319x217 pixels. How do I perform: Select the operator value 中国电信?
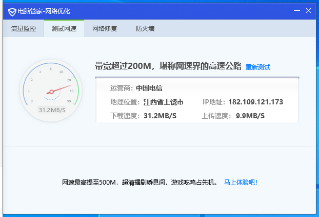pyautogui.click(x=149, y=88)
